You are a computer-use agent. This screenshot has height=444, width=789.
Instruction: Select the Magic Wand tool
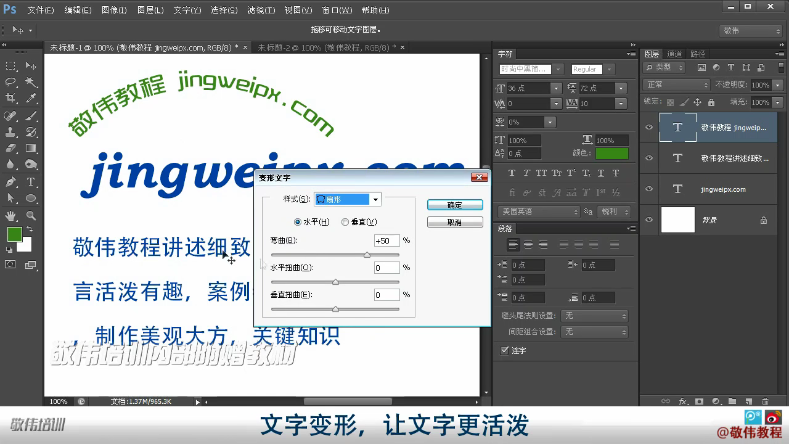(31, 82)
